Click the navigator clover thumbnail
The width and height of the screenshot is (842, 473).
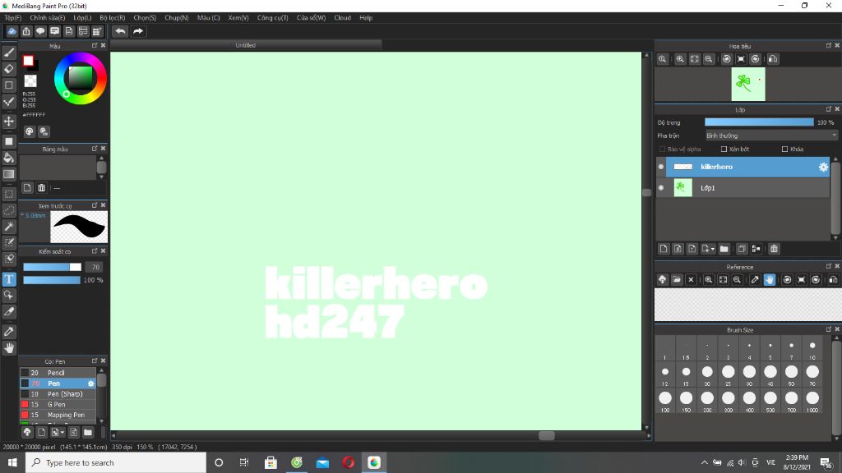click(x=748, y=85)
